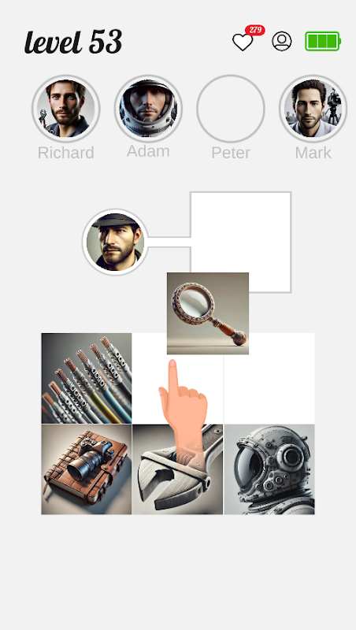Pick the space helmet tile
The width and height of the screenshot is (356, 630).
[269, 469]
